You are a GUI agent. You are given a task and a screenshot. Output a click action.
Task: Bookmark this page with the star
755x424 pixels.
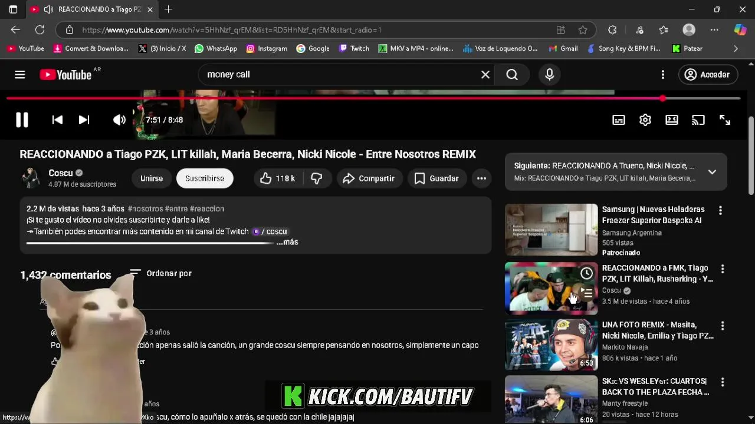click(583, 29)
